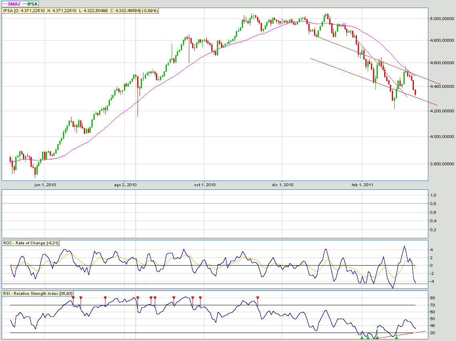456x341 pixels.
Task: Select the latest red candlestick on price chart
Action: [x=415, y=92]
